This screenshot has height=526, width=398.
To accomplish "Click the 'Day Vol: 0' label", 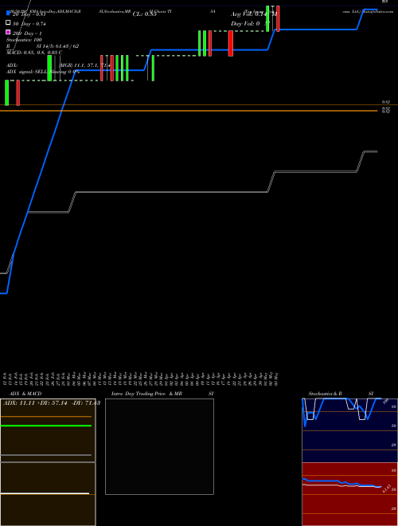I will [x=245, y=24].
